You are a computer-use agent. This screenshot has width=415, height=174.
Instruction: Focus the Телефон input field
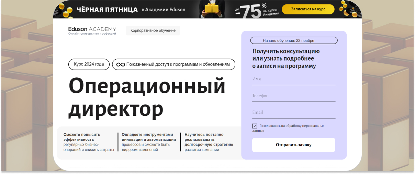pyautogui.click(x=294, y=96)
